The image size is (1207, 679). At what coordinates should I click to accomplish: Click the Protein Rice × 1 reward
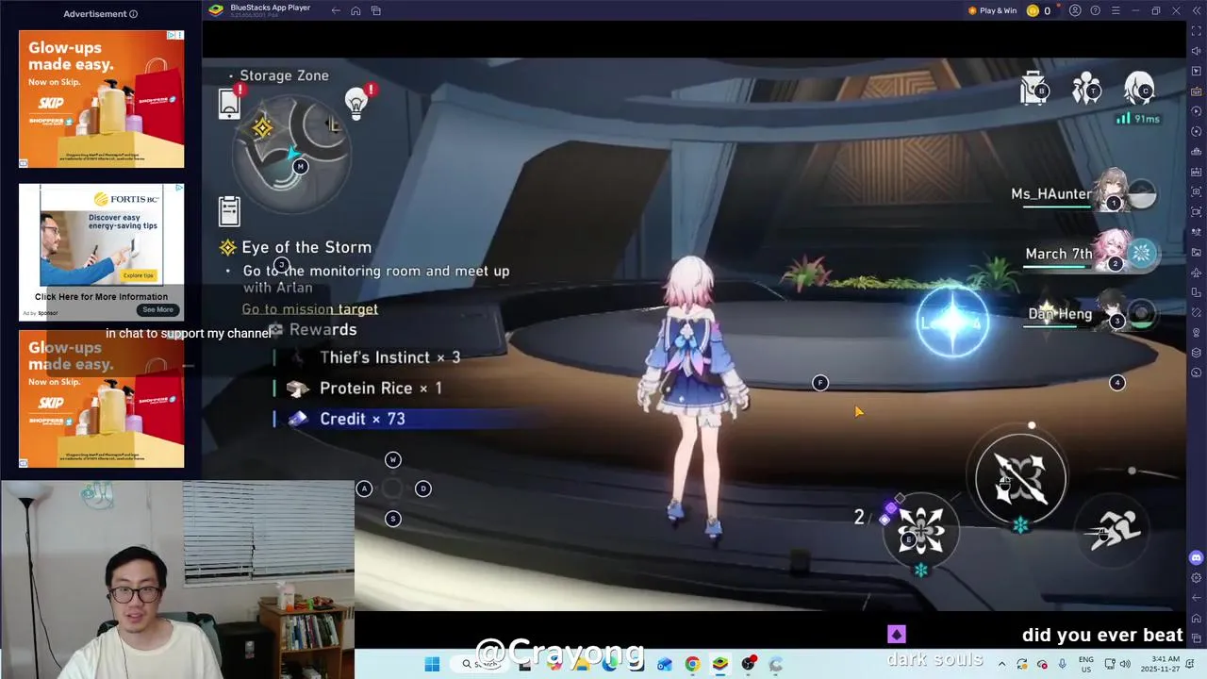(380, 388)
